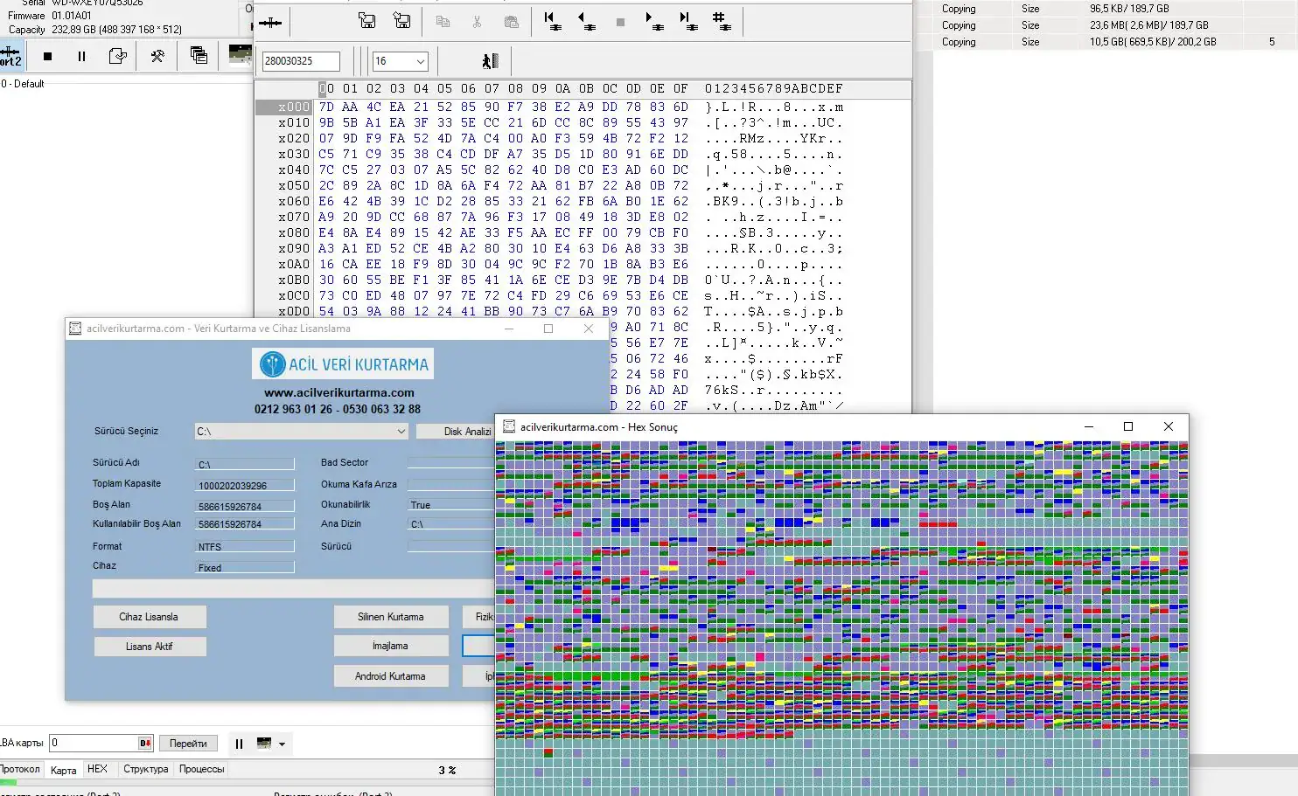Open the map view dropdown arrow near Перейти
Image resolution: width=1298 pixels, height=796 pixels.
(x=282, y=744)
